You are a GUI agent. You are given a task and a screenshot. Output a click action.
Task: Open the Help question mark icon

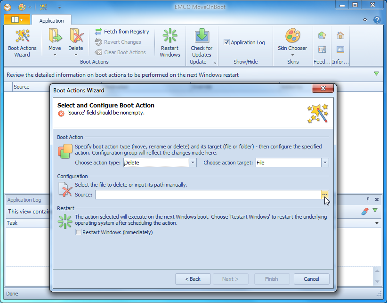point(377,20)
